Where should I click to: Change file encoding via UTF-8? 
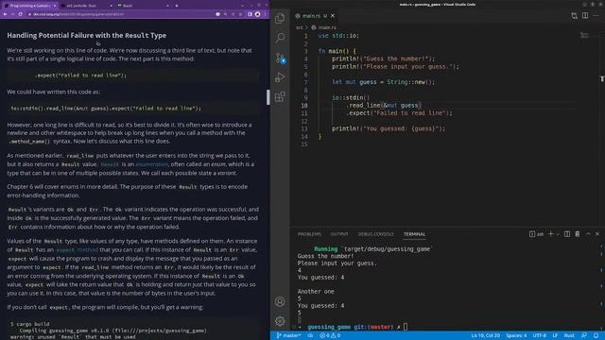540,335
